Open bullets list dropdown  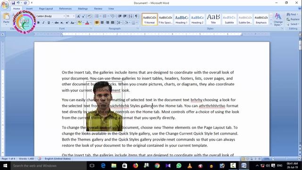tap(101, 16)
